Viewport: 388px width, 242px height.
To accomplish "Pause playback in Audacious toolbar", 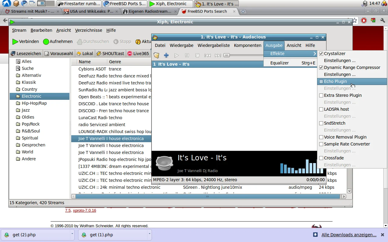I will coord(187,55).
